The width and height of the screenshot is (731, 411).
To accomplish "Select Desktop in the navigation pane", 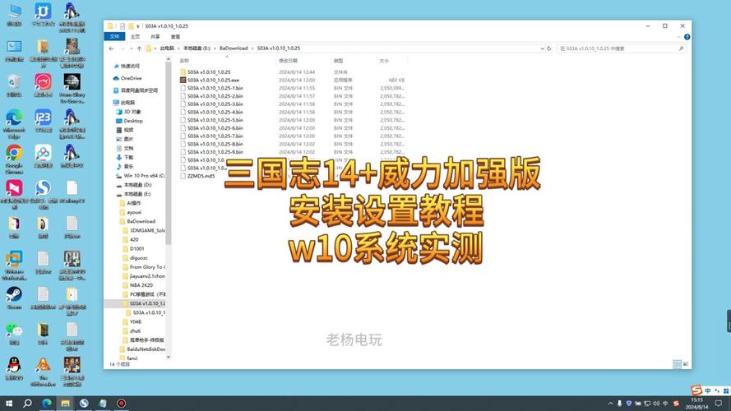I will click(133, 121).
